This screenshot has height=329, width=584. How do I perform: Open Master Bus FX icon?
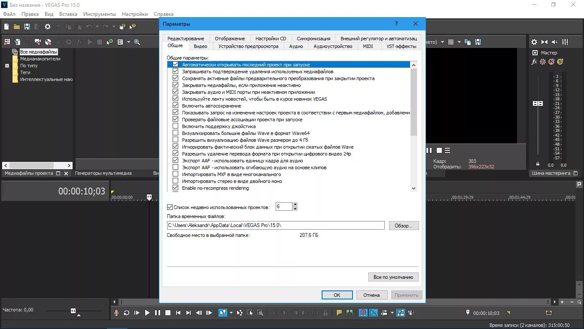click(x=534, y=62)
